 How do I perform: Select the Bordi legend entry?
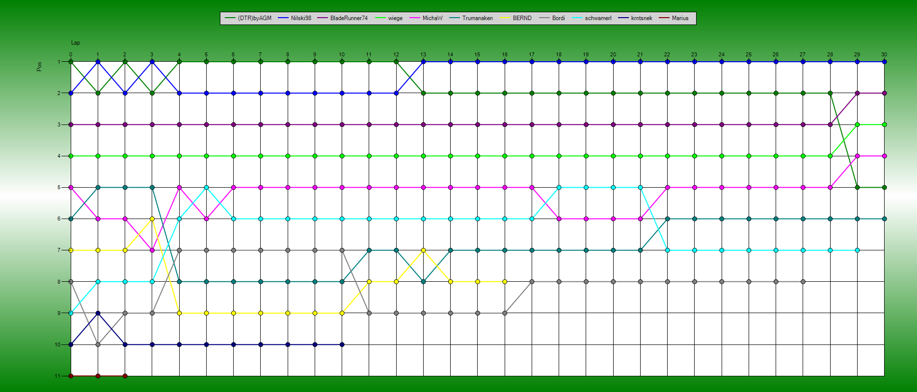click(x=552, y=18)
